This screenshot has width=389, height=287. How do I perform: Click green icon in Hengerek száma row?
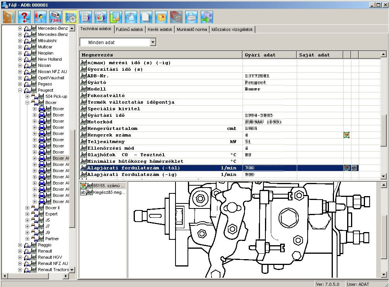pos(346,135)
